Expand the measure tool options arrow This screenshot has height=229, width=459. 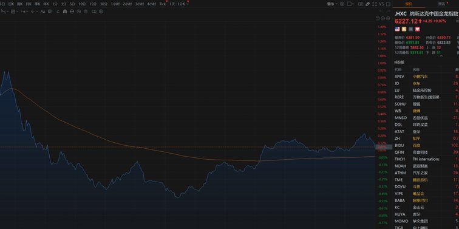click(x=27, y=12)
